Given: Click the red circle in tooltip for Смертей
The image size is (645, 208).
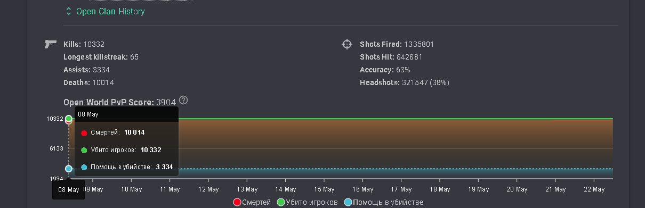Looking at the screenshot, I should (84, 132).
